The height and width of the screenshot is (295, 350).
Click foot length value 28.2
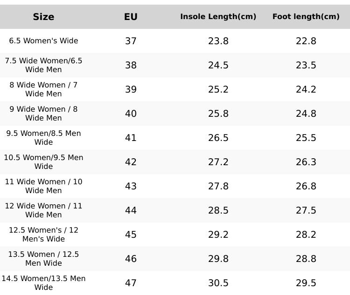click(306, 235)
